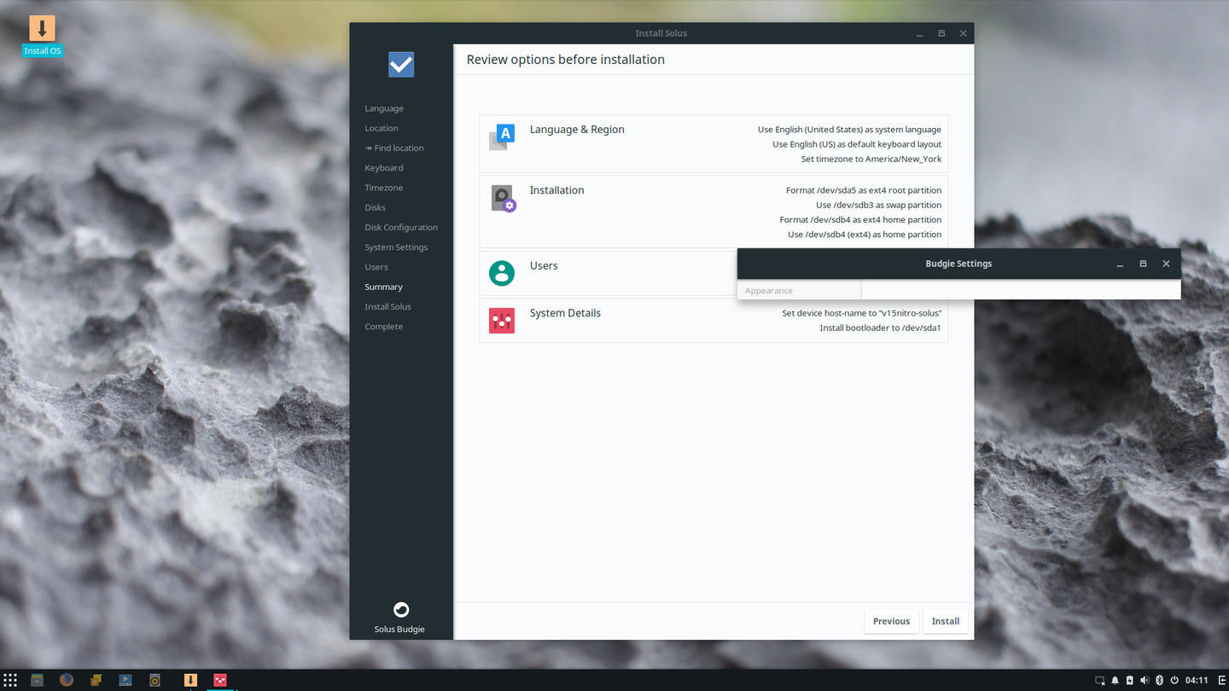Open the yellow Software Center panel icon
Image resolution: width=1229 pixels, height=691 pixels.
[x=96, y=680]
